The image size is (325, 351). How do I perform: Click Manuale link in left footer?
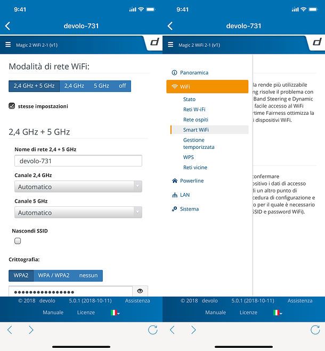click(53, 313)
